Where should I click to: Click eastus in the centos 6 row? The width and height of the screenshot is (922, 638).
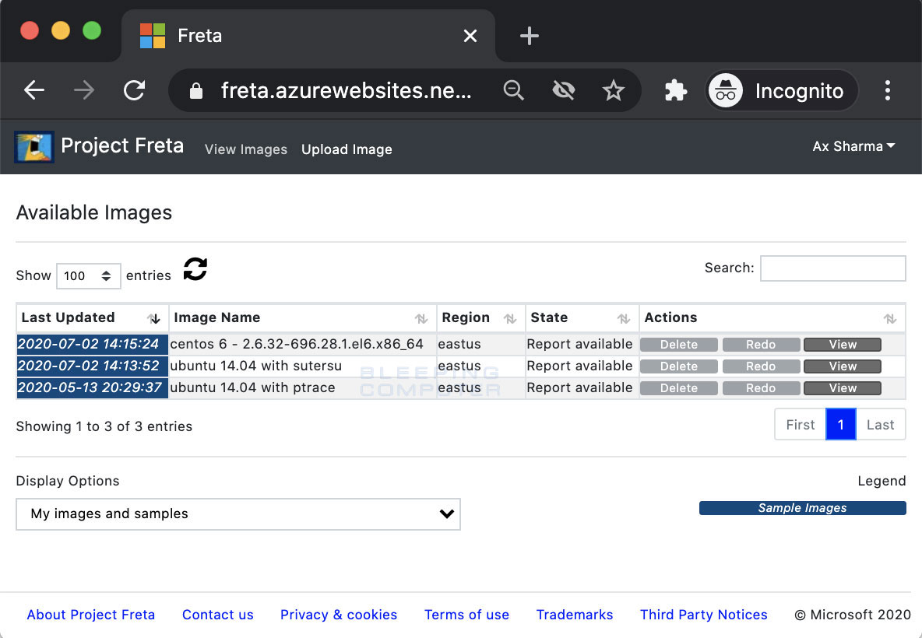pyautogui.click(x=459, y=344)
